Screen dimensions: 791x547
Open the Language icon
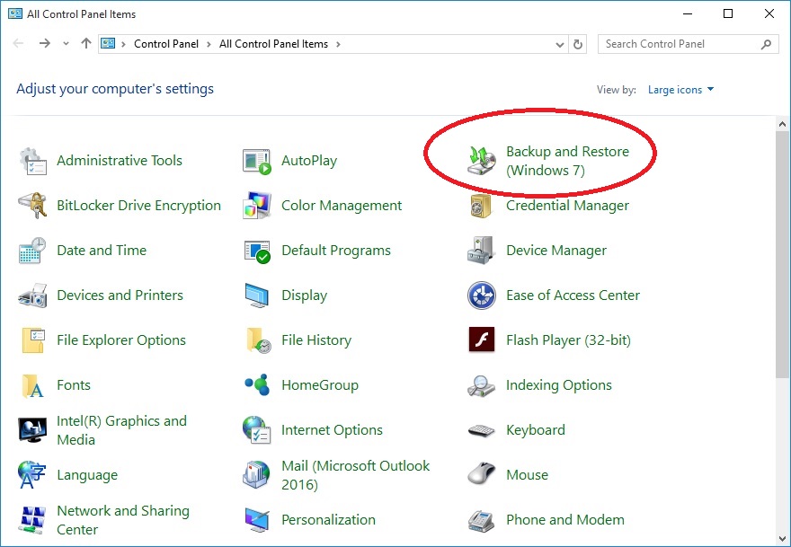(x=31, y=475)
